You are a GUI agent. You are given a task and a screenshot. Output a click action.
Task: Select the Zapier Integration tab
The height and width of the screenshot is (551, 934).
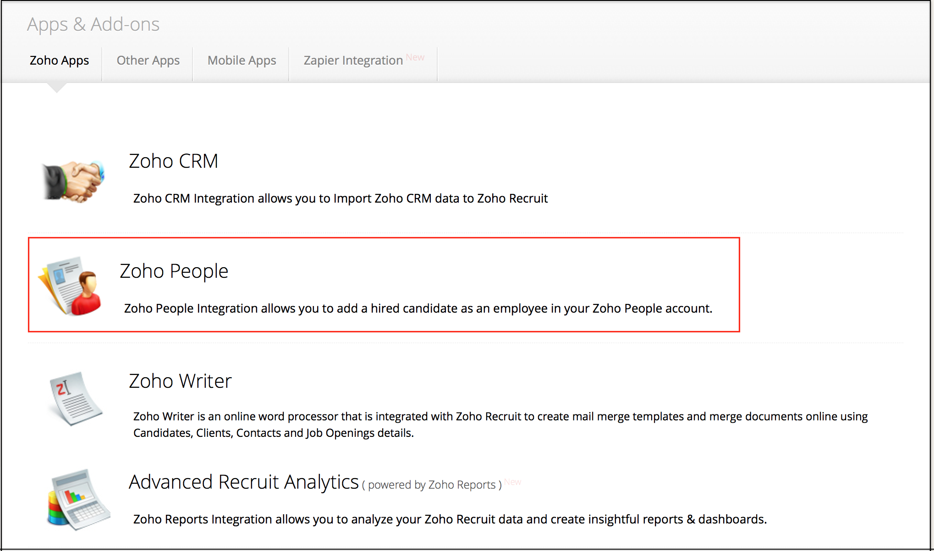352,60
